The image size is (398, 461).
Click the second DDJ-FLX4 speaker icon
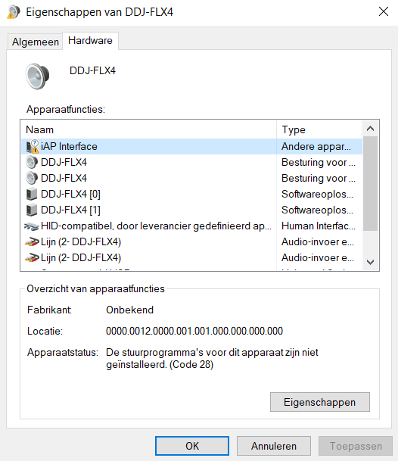(x=32, y=178)
